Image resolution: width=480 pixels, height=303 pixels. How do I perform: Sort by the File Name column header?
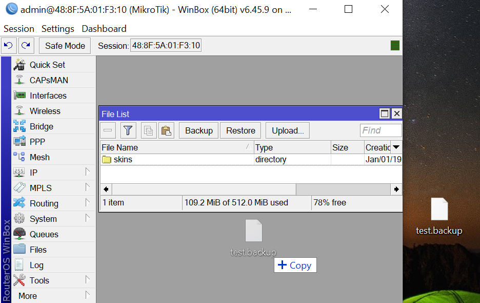tap(177, 147)
